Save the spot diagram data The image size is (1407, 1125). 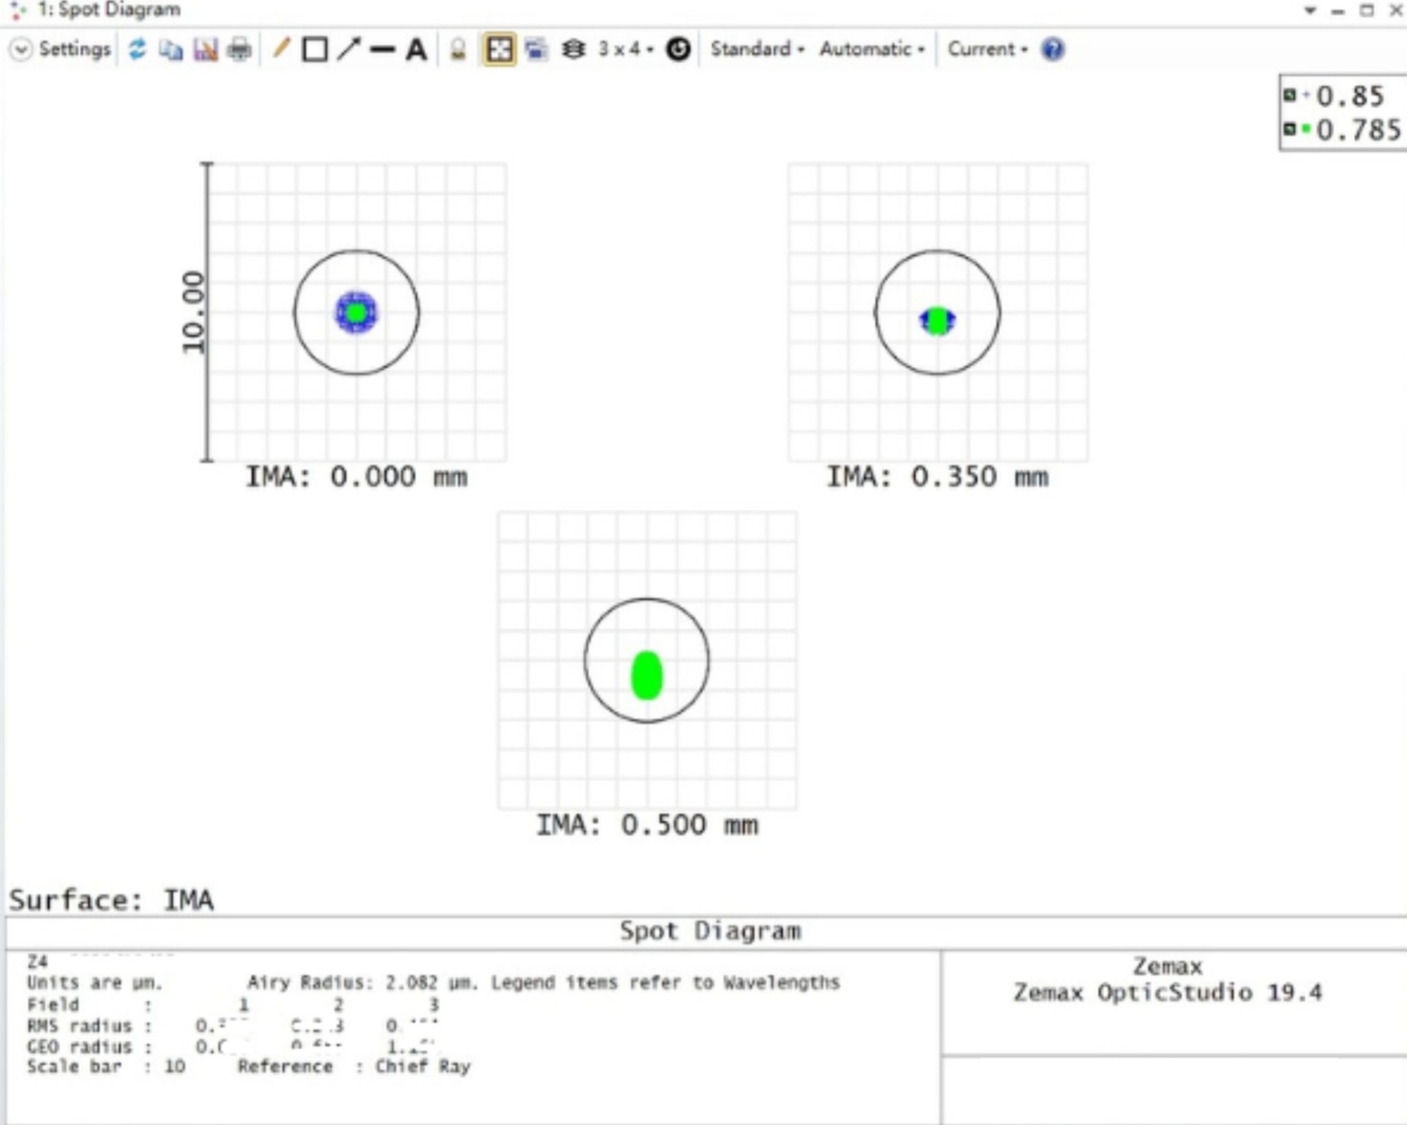[x=204, y=48]
